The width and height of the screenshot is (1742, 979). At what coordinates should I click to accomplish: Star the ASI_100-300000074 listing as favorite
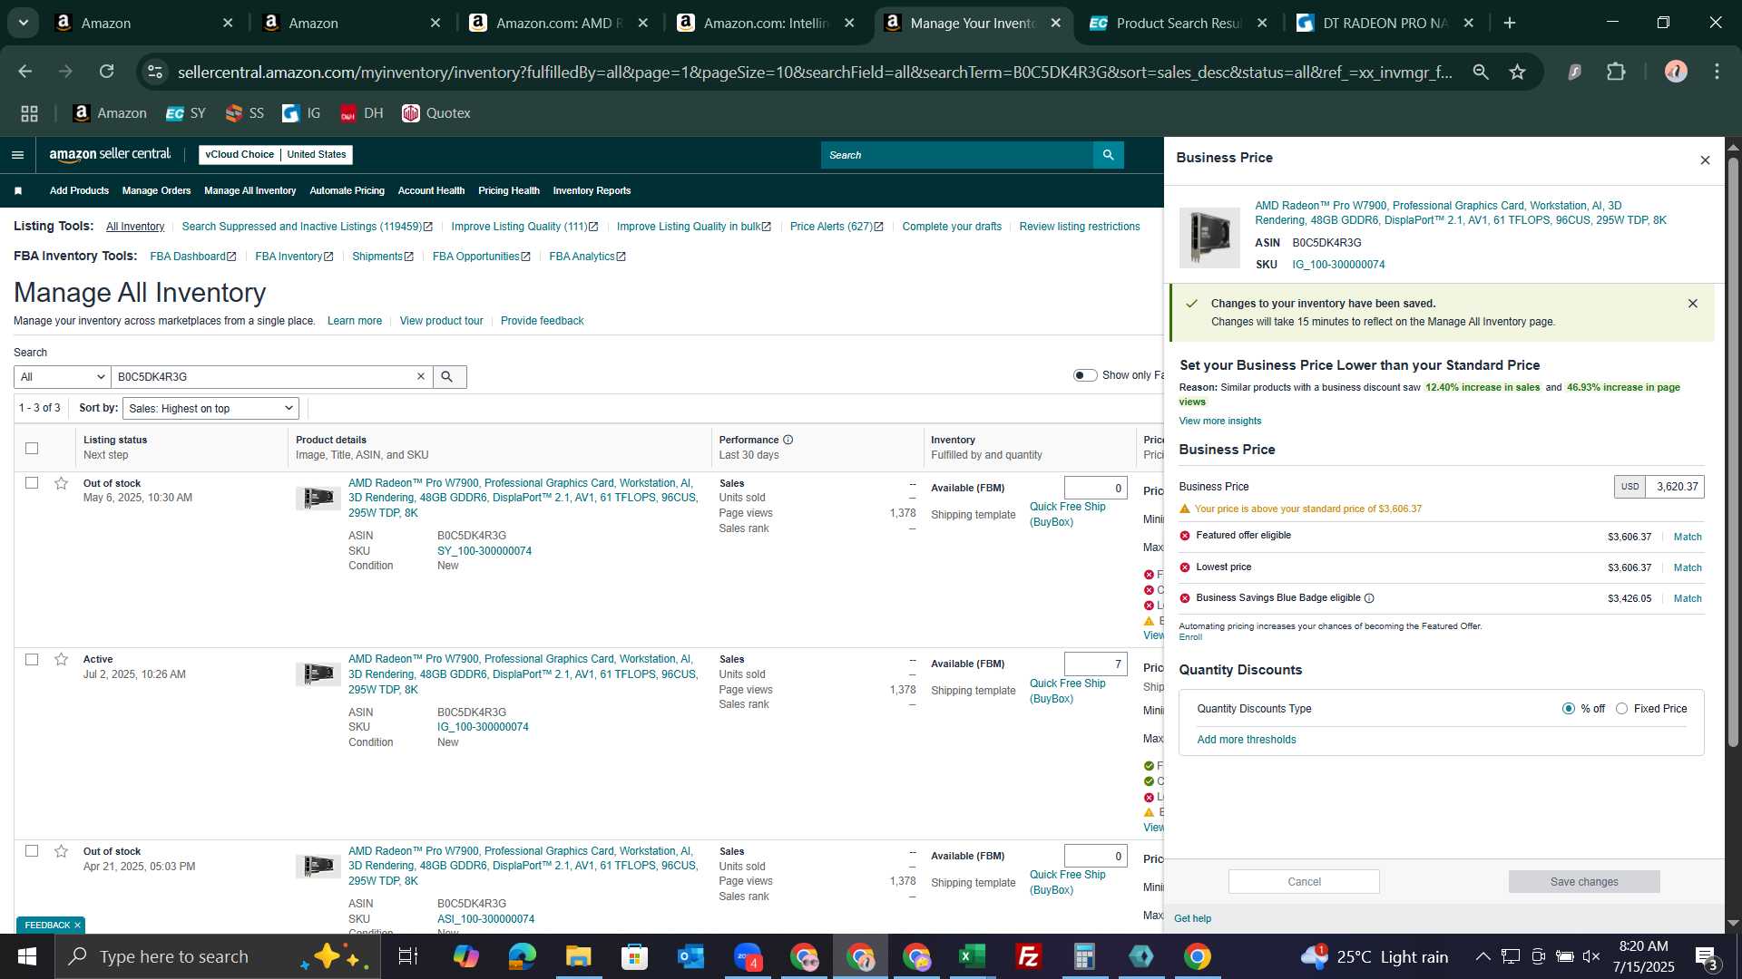coord(61,852)
